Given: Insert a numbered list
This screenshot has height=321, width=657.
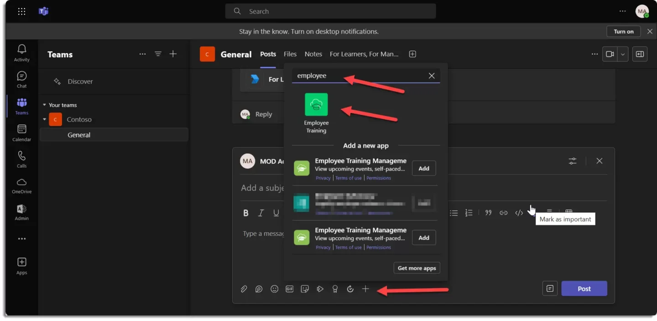Looking at the screenshot, I should pos(469,213).
